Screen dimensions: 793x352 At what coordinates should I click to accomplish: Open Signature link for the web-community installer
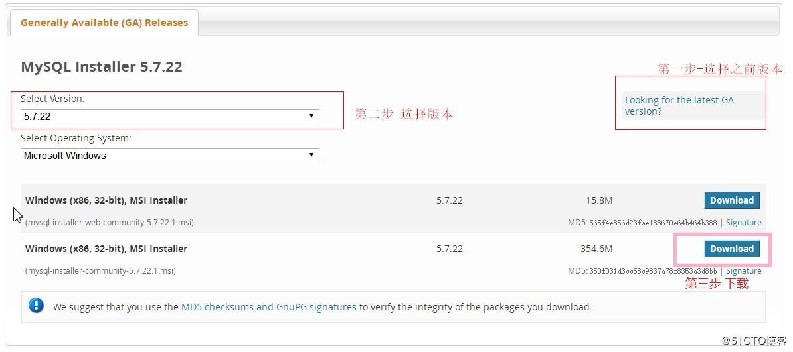[743, 223]
